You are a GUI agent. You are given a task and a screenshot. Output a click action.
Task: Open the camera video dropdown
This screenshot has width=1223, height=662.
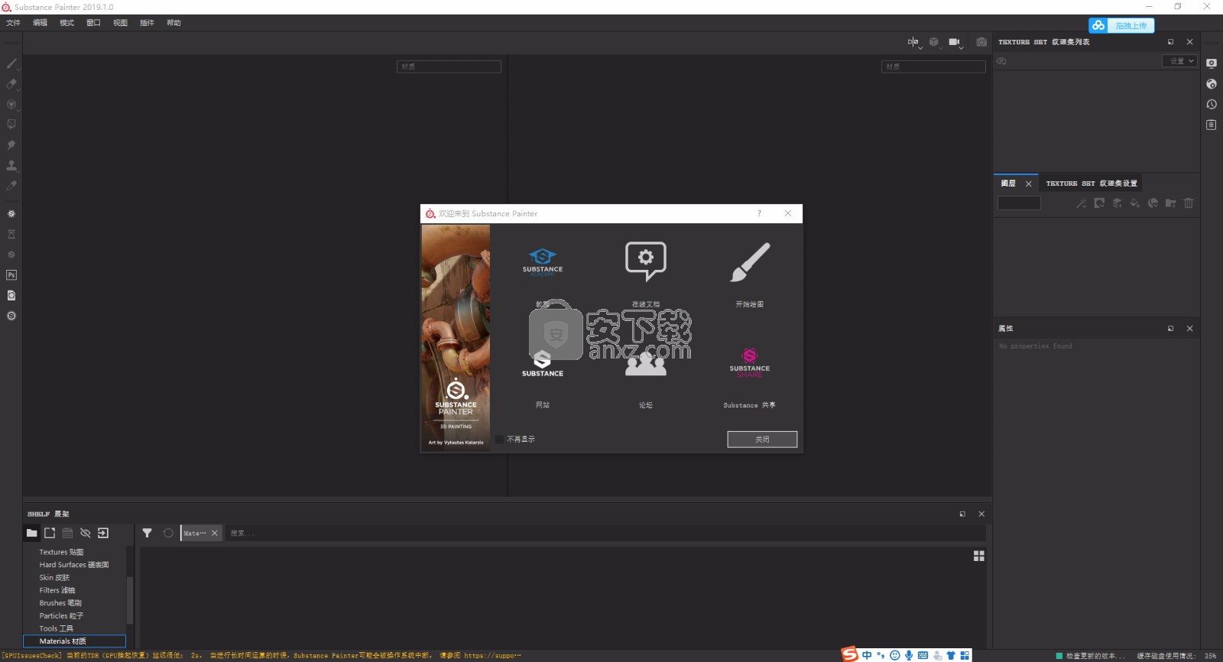pos(955,43)
